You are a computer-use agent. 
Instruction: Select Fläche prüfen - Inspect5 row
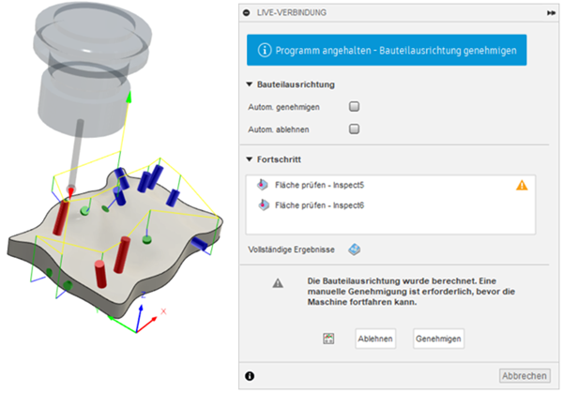[x=390, y=185]
